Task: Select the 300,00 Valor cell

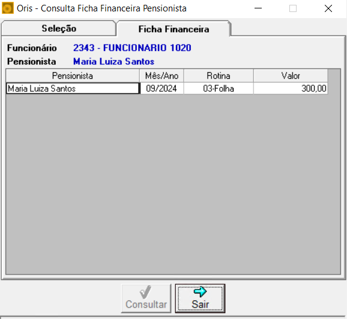Action: click(291, 88)
